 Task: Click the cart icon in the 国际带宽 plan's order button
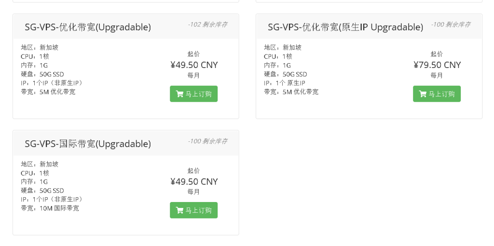pos(179,210)
